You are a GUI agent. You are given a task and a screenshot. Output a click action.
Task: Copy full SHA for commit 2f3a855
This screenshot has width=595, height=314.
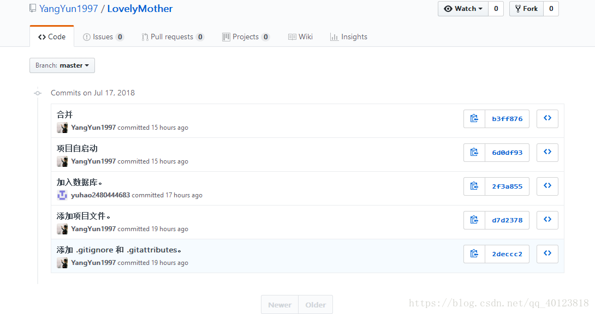pyautogui.click(x=474, y=186)
